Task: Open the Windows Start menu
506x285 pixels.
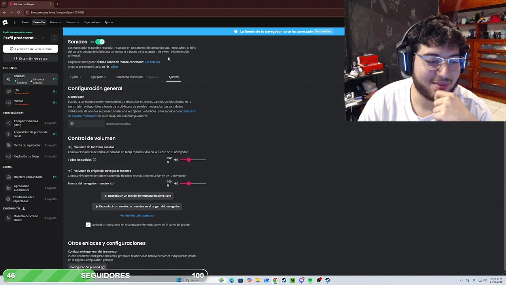Action: point(179,280)
